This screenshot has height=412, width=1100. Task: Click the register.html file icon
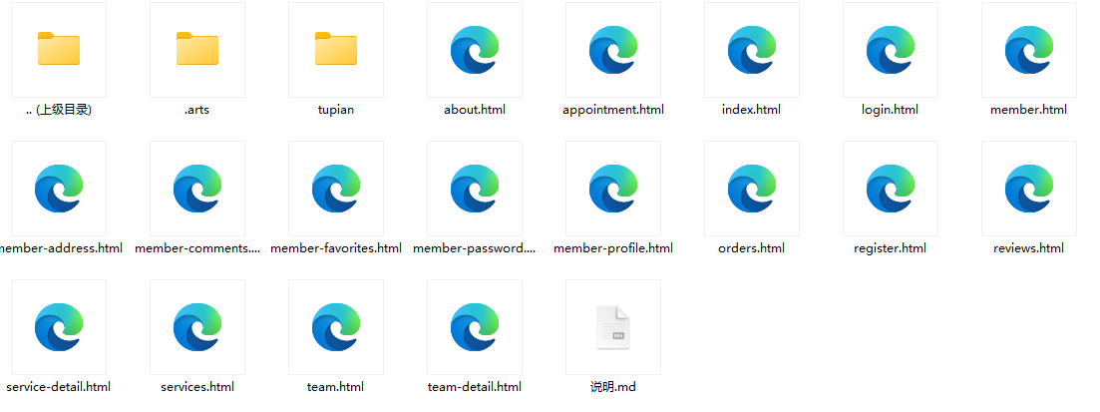coord(890,189)
